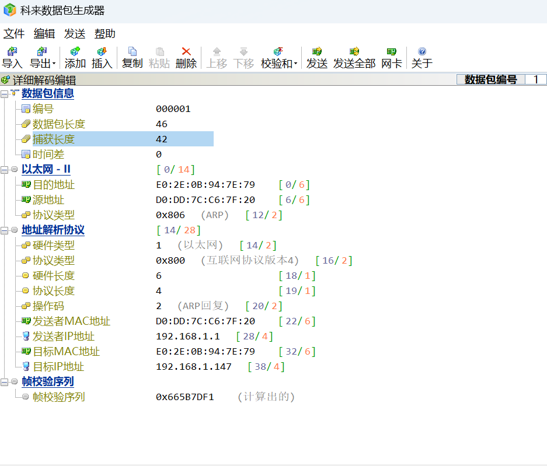
Task: Click the 发送全部 (Send All) icon
Action: click(x=354, y=57)
